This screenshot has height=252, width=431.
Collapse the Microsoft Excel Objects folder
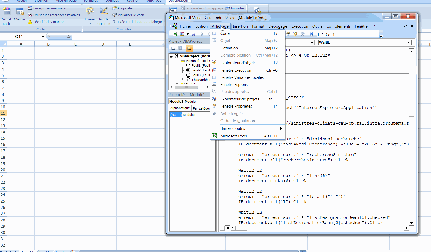pos(177,61)
